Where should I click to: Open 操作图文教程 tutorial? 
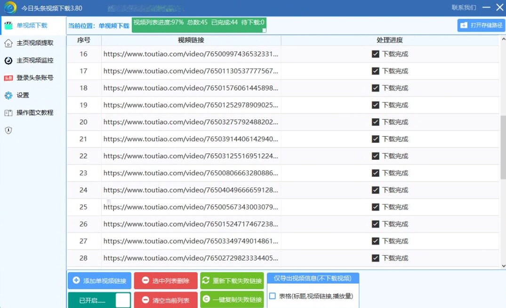[x=33, y=113]
